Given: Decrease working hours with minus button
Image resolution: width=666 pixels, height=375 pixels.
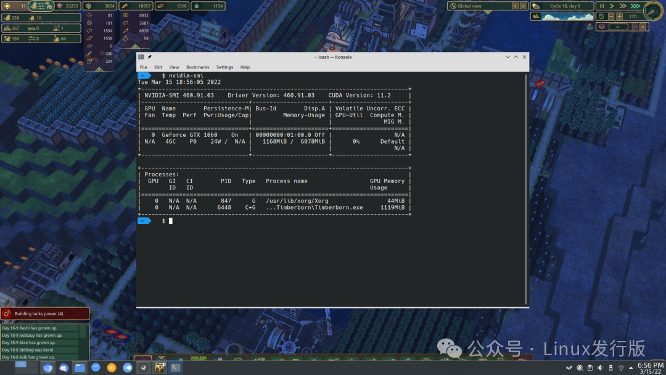Looking at the screenshot, I should tap(610, 17).
